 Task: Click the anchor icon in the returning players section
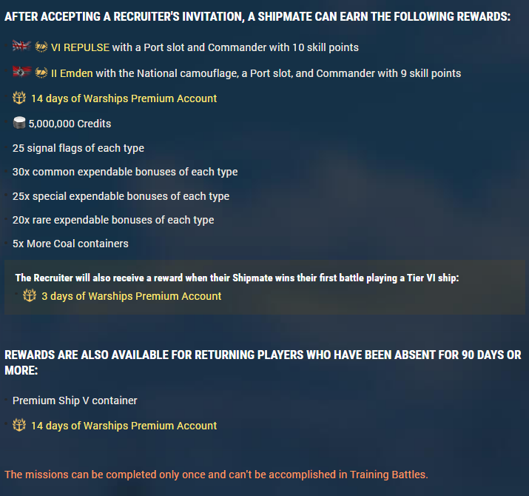(19, 425)
